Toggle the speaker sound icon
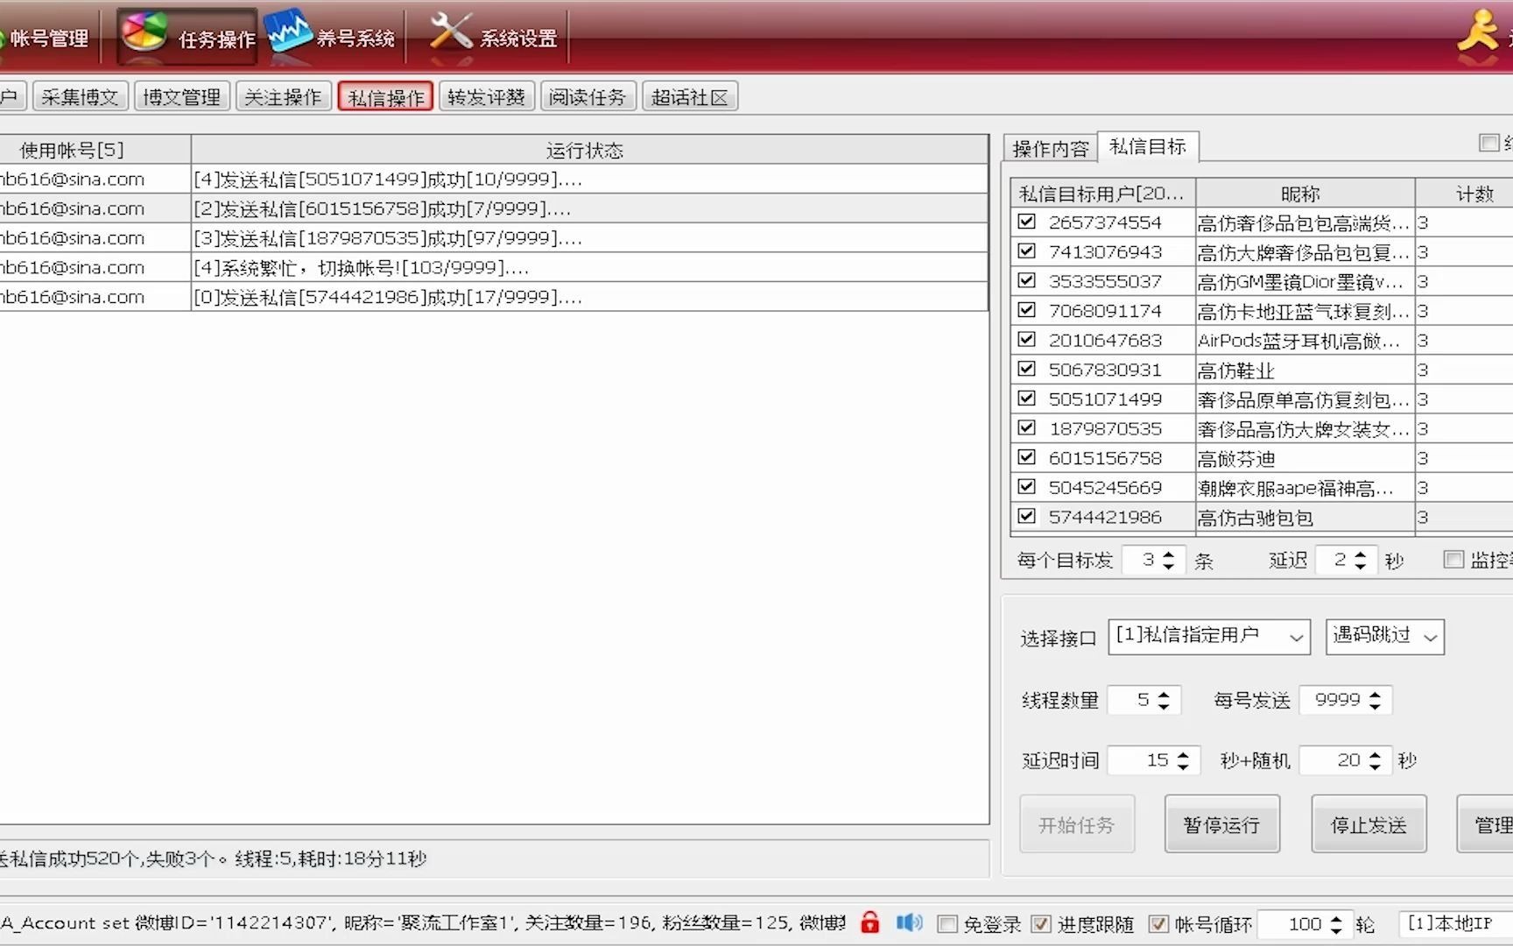The height and width of the screenshot is (946, 1513). coord(910,922)
